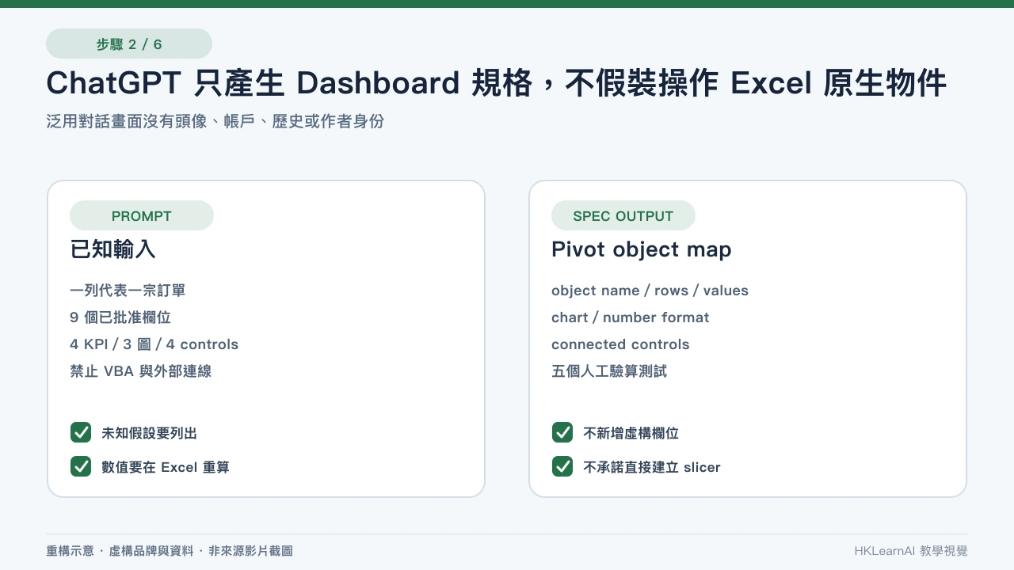The height and width of the screenshot is (570, 1014).
Task: Click the label 不新增虛構欄位
Action: (x=631, y=433)
